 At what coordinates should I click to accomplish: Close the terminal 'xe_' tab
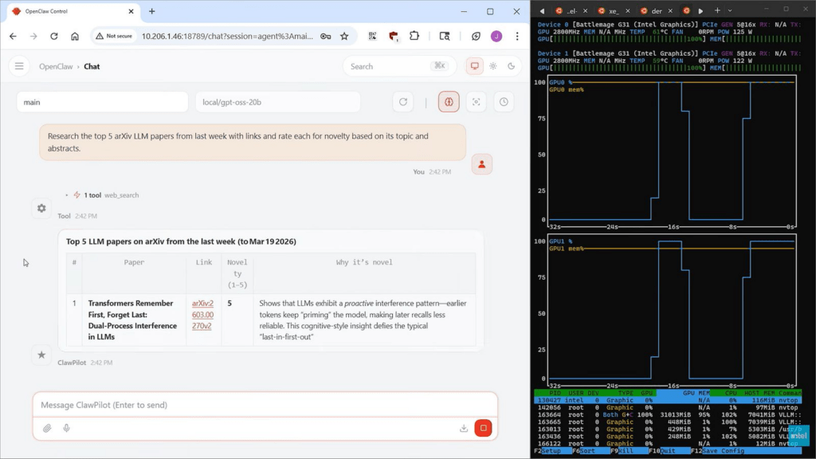click(x=628, y=10)
